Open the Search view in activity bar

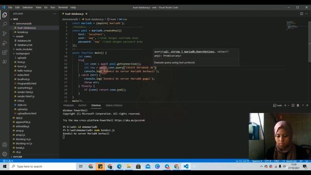click(x=4, y=24)
